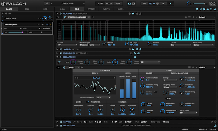Switch to the TREE tab
Viewport: 218px width, 131px height.
point(27,9)
